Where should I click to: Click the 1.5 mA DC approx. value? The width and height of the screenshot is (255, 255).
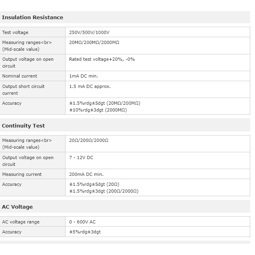(90, 86)
